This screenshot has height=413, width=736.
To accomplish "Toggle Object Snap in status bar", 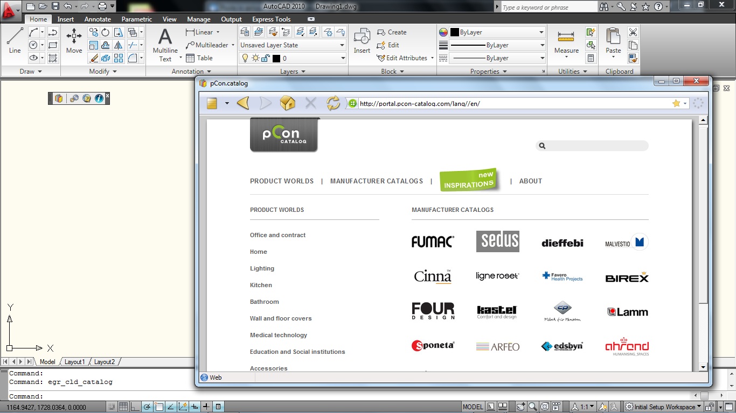I will coord(158,407).
